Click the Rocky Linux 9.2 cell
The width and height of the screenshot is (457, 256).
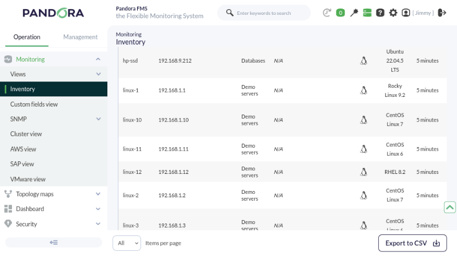coord(395,90)
